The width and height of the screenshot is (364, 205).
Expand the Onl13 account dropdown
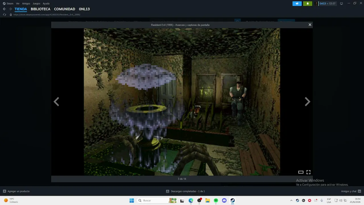[x=327, y=3]
